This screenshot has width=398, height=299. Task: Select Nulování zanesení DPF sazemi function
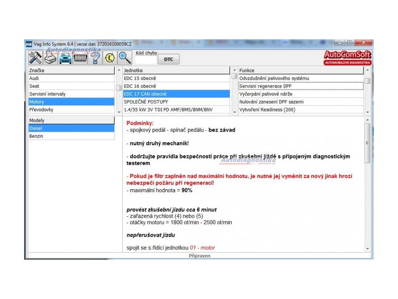click(301, 102)
